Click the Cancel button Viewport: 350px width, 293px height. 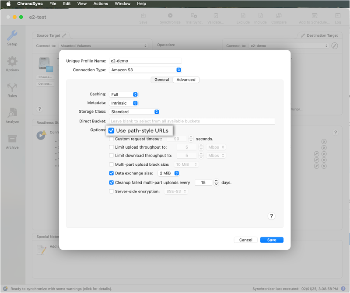[x=245, y=240]
